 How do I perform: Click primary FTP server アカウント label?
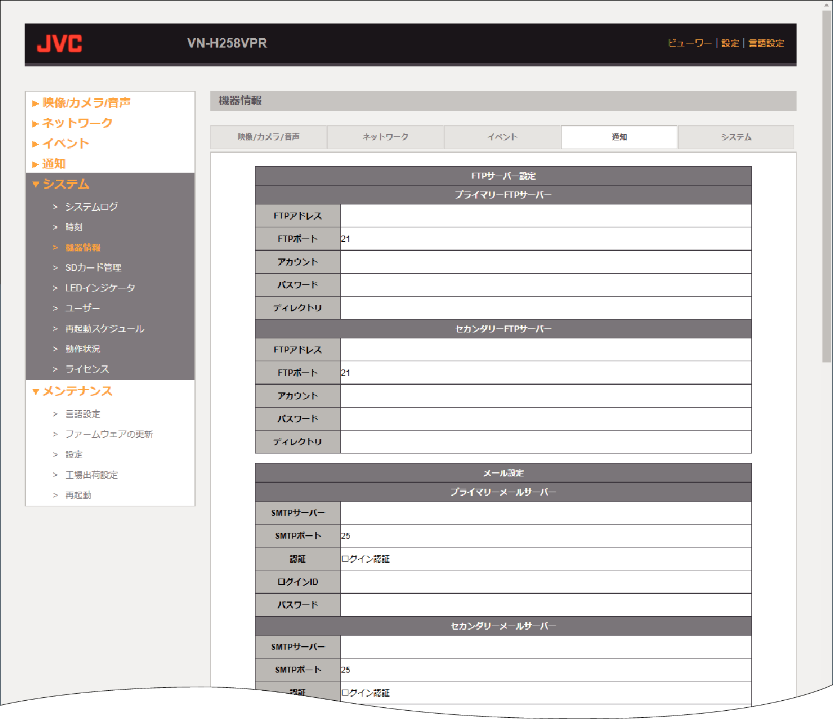tap(298, 262)
